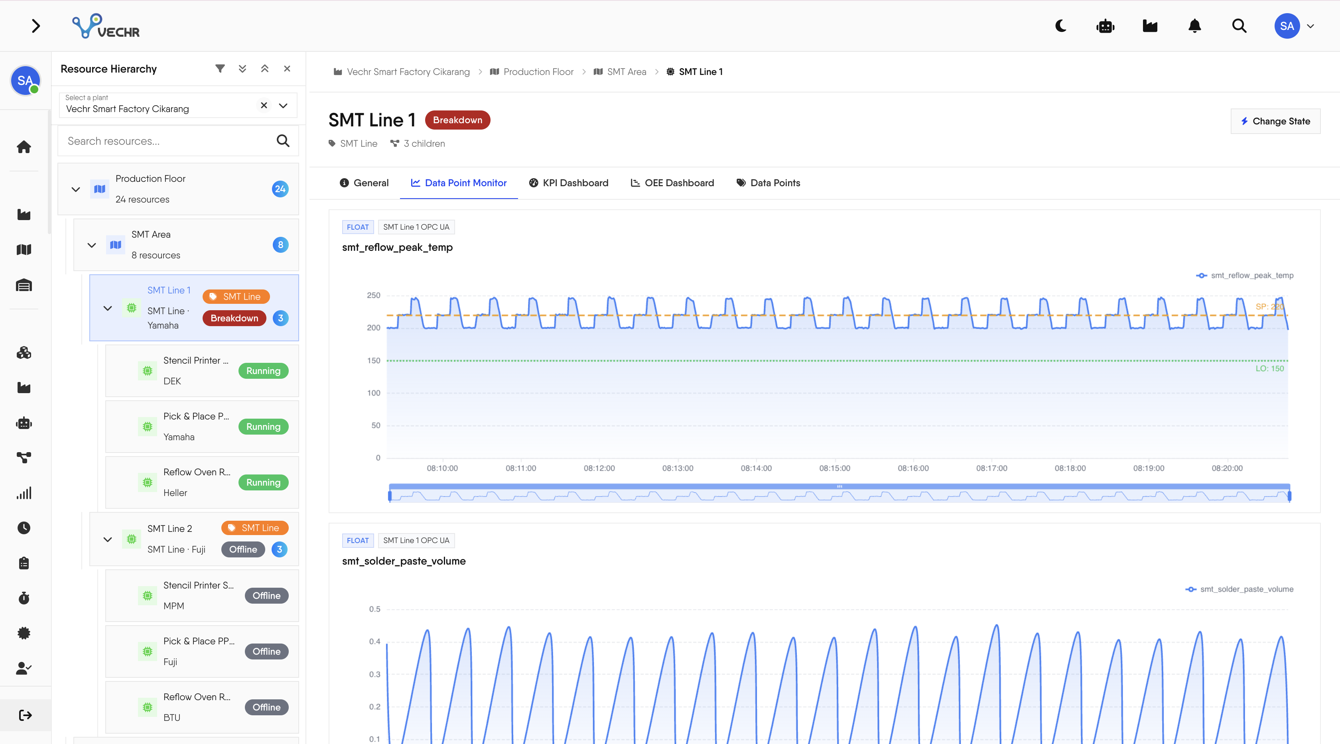Open global search magnifier in header
The width and height of the screenshot is (1340, 744).
(1239, 26)
